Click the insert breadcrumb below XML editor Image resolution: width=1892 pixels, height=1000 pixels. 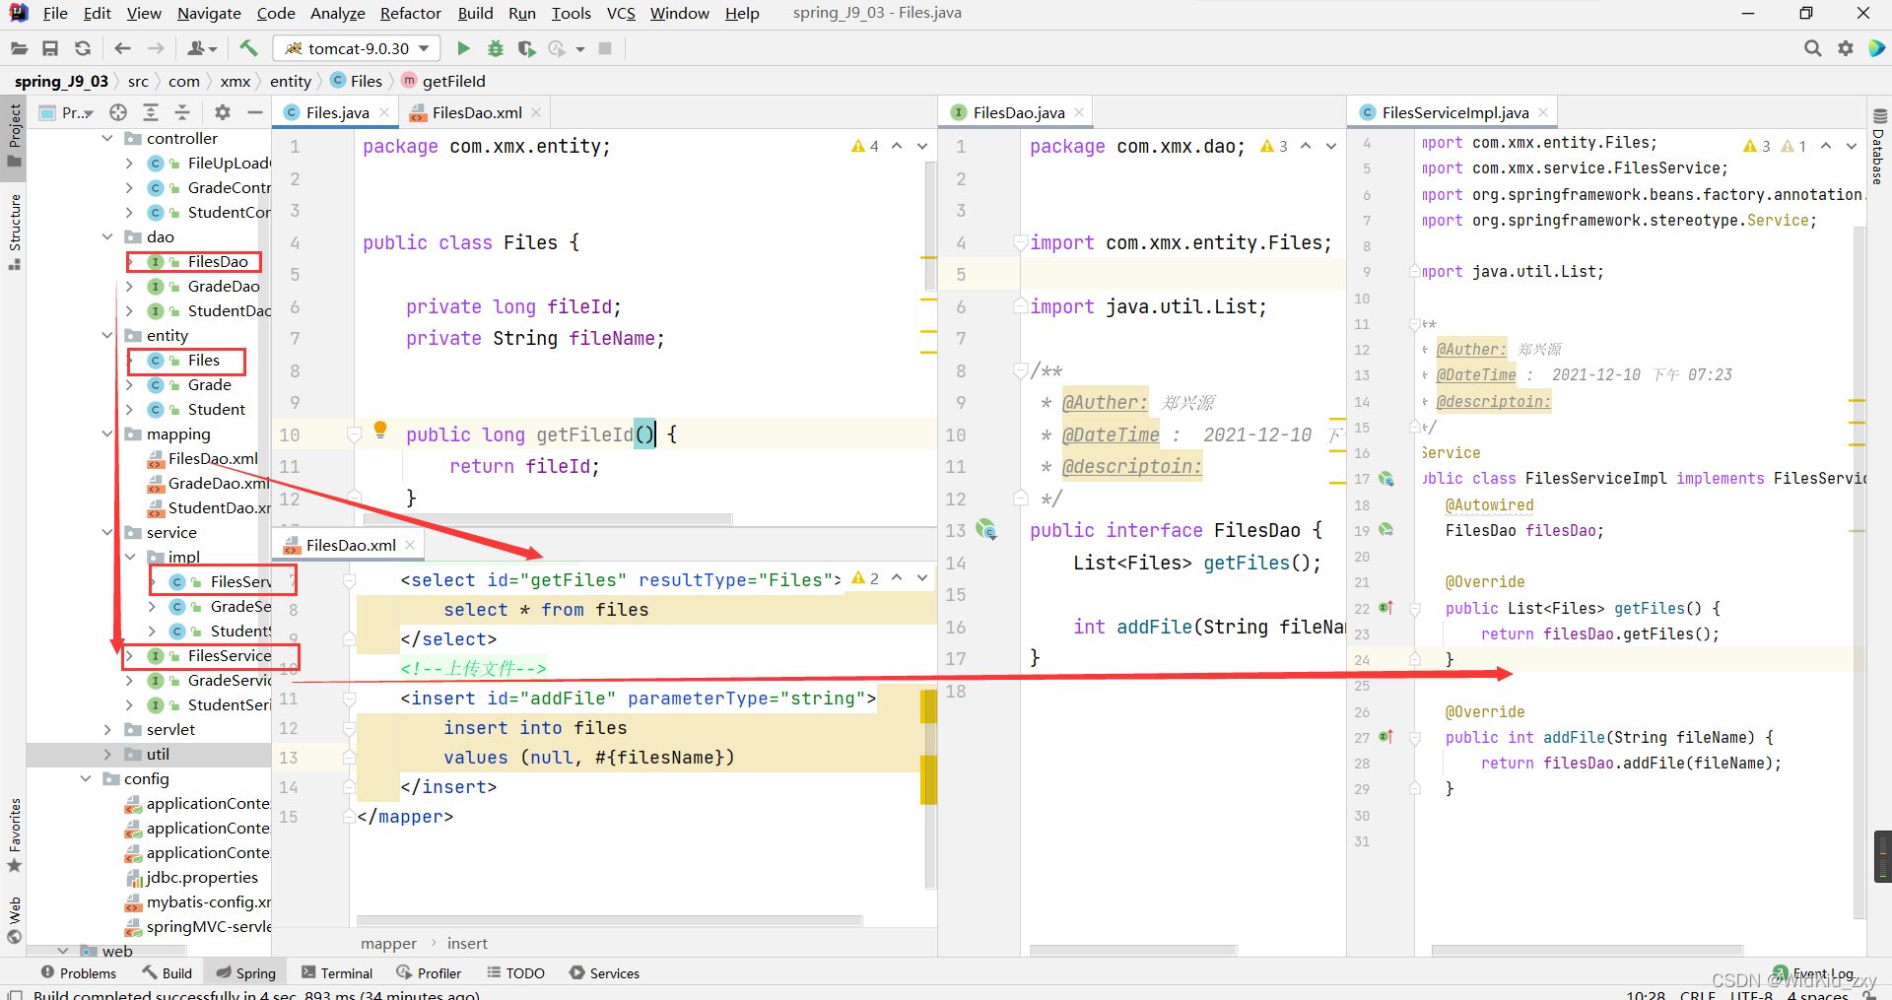[x=467, y=943]
